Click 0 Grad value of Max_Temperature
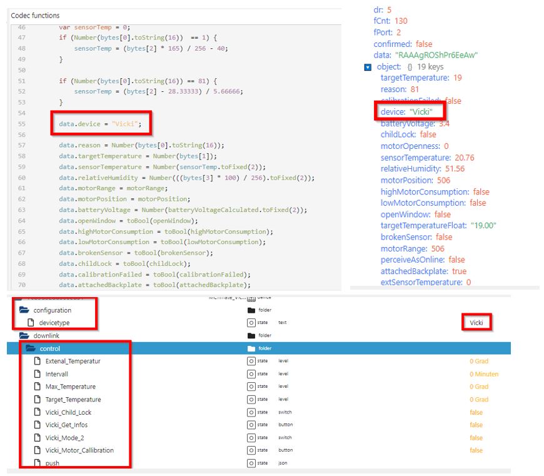This screenshot has height=476, width=544. point(479,387)
